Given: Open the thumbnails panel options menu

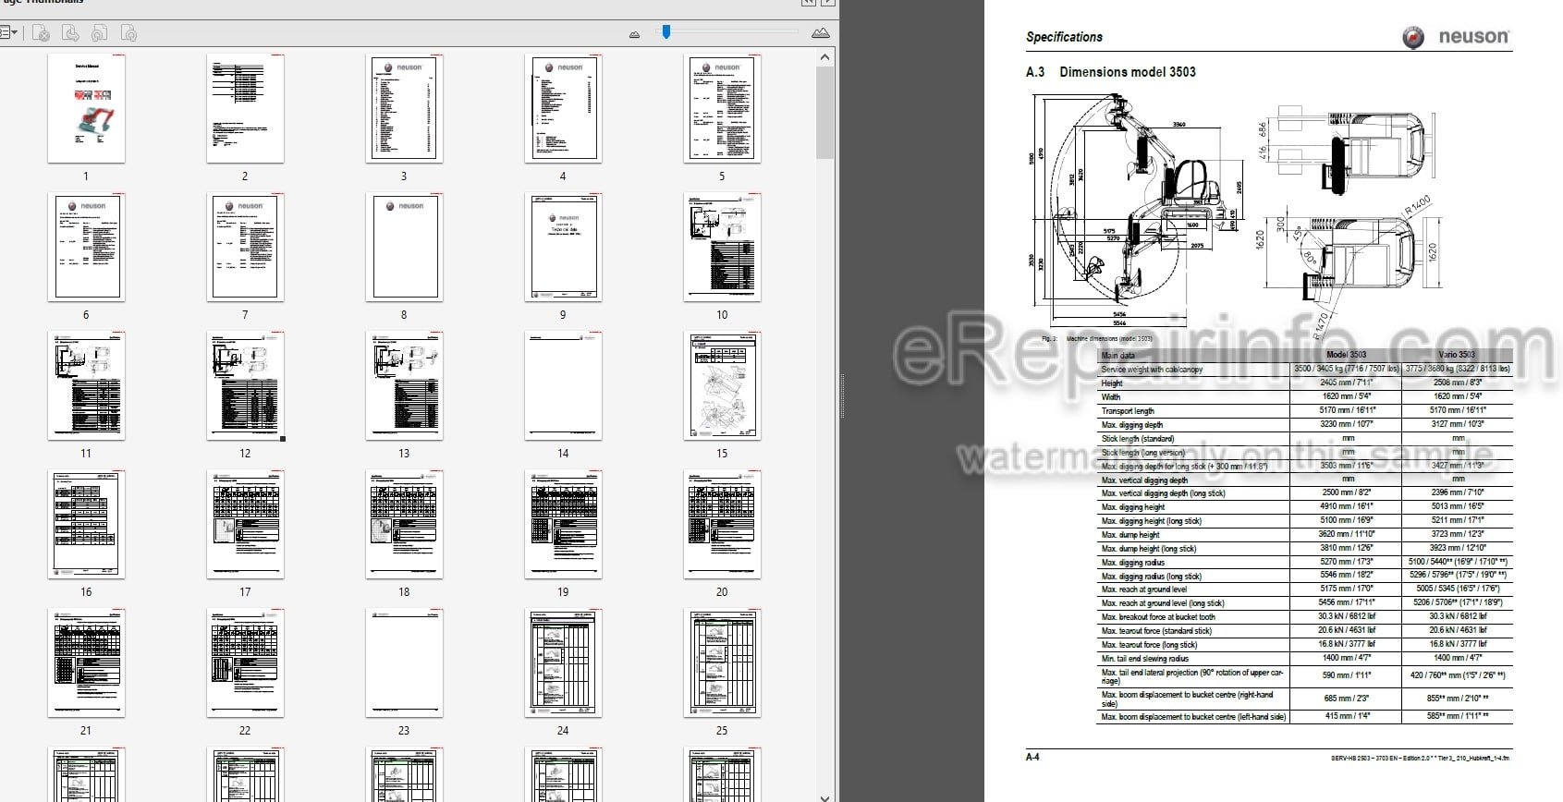Looking at the screenshot, I should click(x=9, y=33).
